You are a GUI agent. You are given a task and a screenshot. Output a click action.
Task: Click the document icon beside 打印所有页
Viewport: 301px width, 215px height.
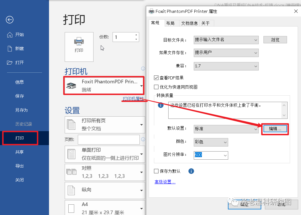click(x=71, y=124)
